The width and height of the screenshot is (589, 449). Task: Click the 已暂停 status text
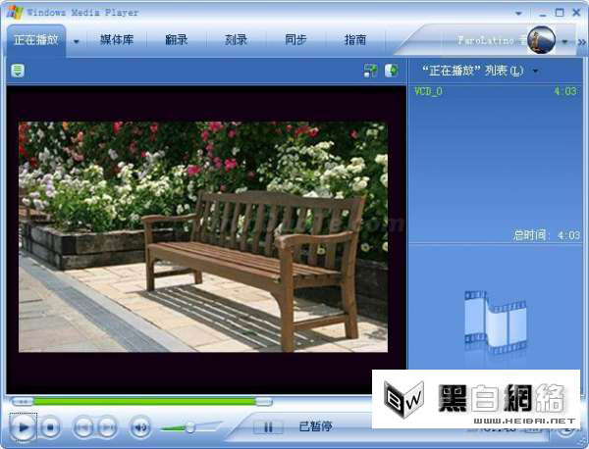coord(315,426)
